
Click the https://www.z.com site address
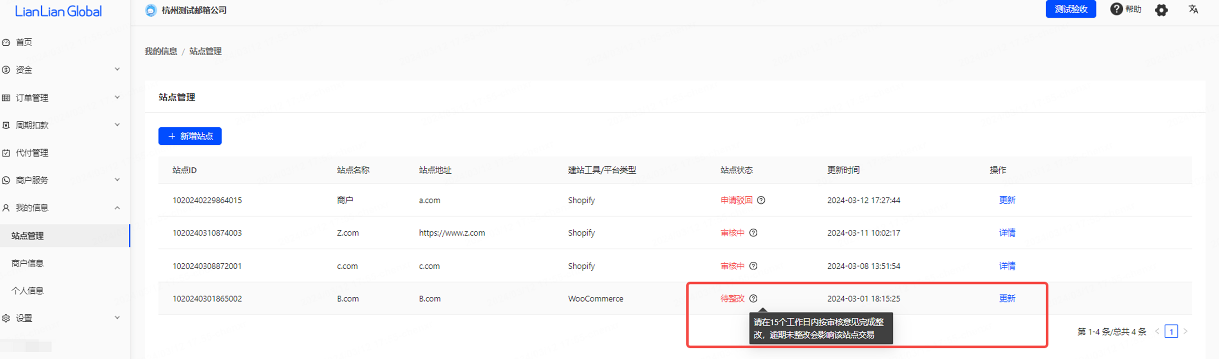[x=452, y=233]
